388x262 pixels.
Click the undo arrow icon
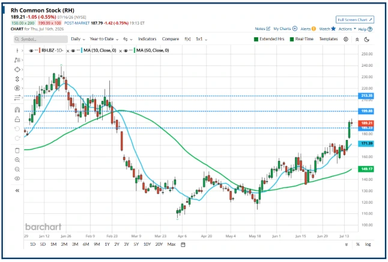pos(17,129)
